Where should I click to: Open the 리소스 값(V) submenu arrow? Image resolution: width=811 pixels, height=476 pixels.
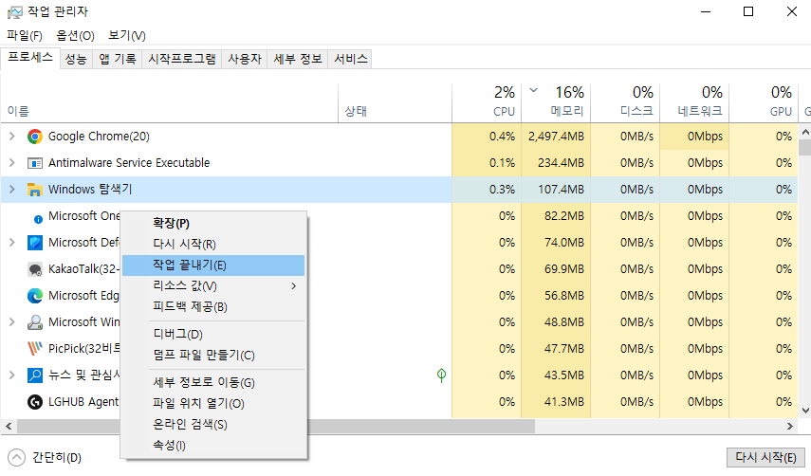294,285
